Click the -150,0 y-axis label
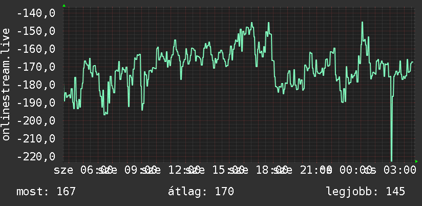422x206 pixels. click(36, 31)
